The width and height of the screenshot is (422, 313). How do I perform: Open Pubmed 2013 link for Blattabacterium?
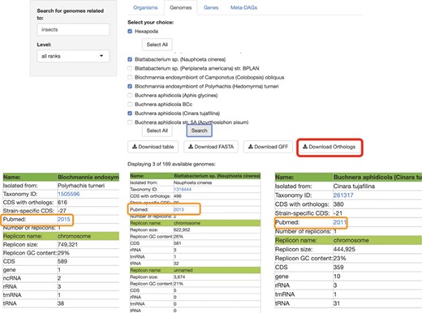pyautogui.click(x=179, y=209)
